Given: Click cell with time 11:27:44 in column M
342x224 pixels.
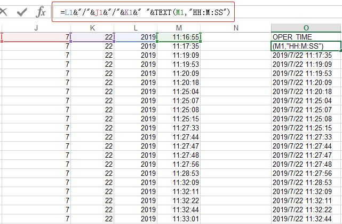Looking at the screenshot, I should [179, 137].
